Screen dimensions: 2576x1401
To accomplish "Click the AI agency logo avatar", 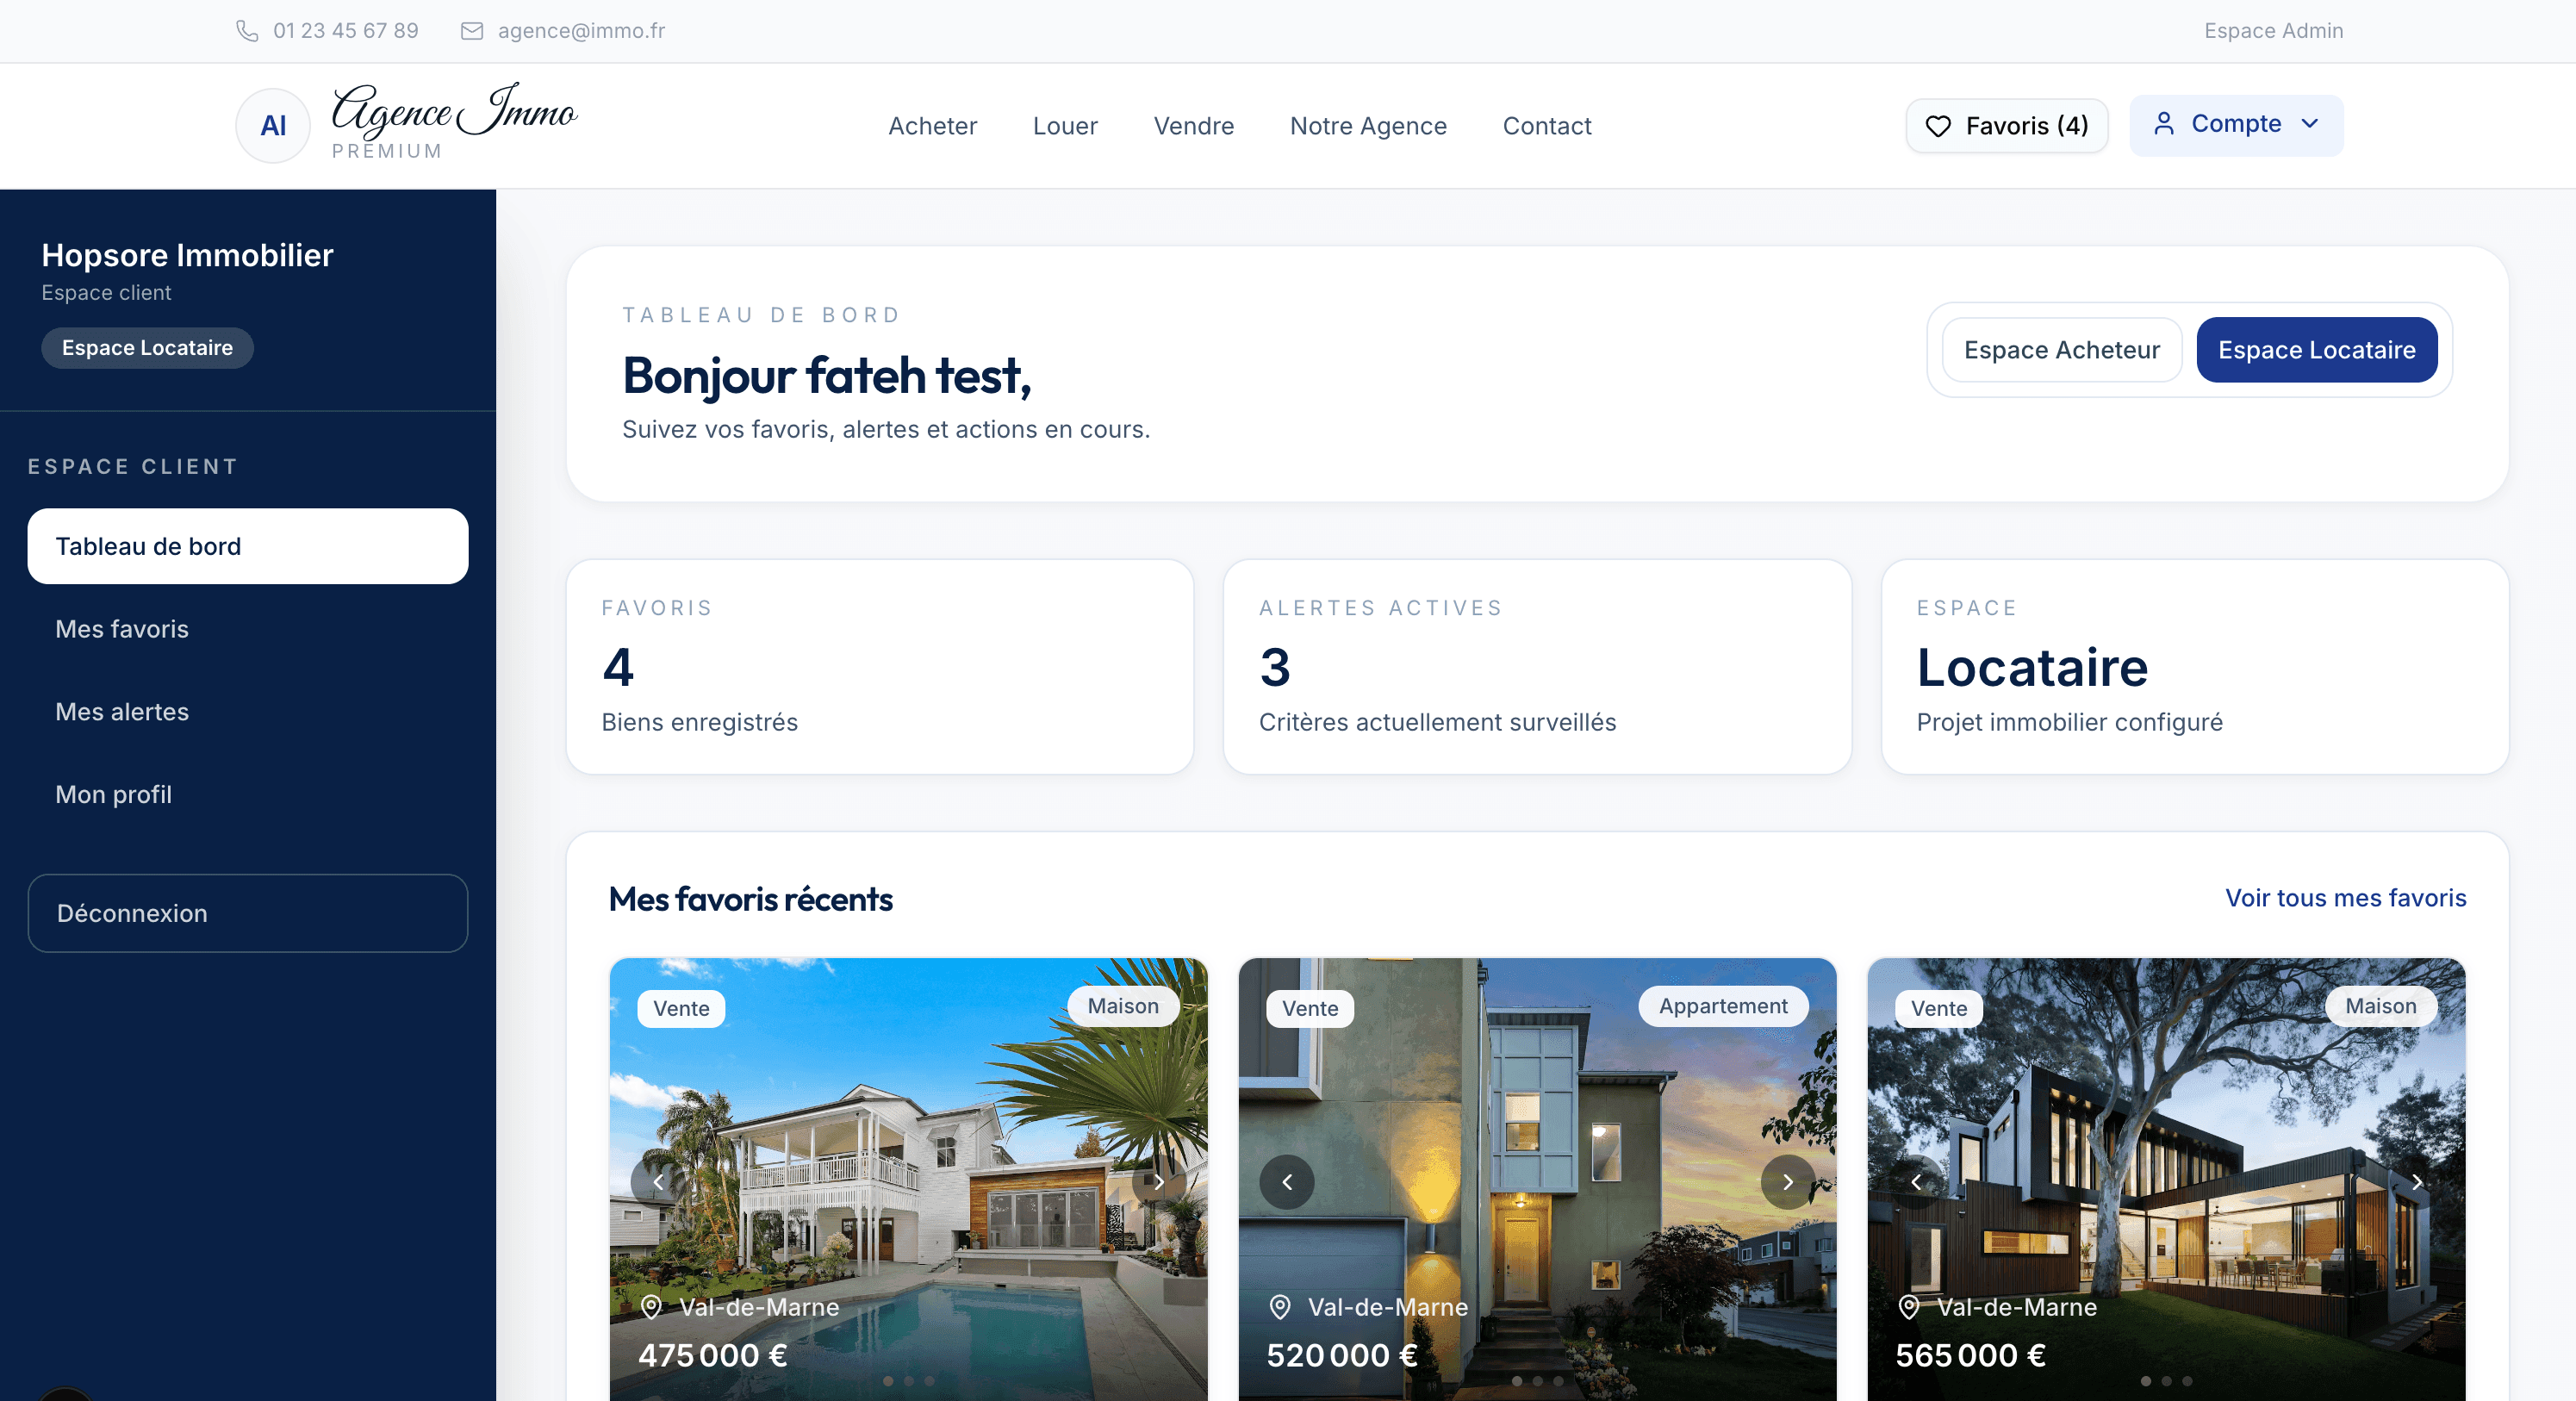I will (x=272, y=125).
